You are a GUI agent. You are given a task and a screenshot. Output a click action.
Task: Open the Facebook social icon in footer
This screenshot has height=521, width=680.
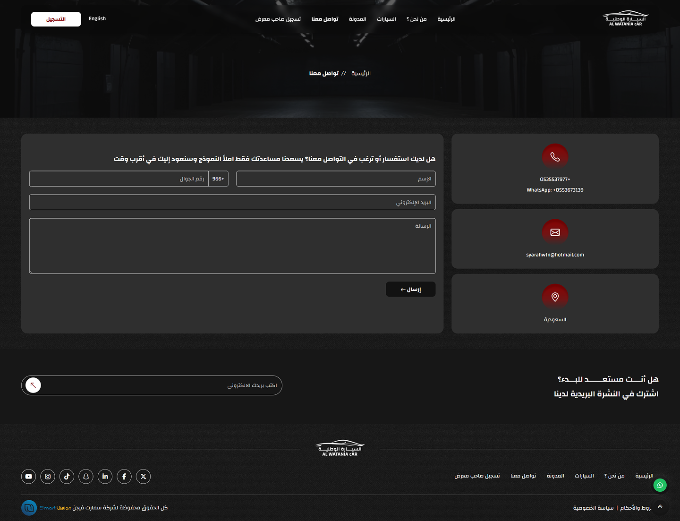(124, 477)
